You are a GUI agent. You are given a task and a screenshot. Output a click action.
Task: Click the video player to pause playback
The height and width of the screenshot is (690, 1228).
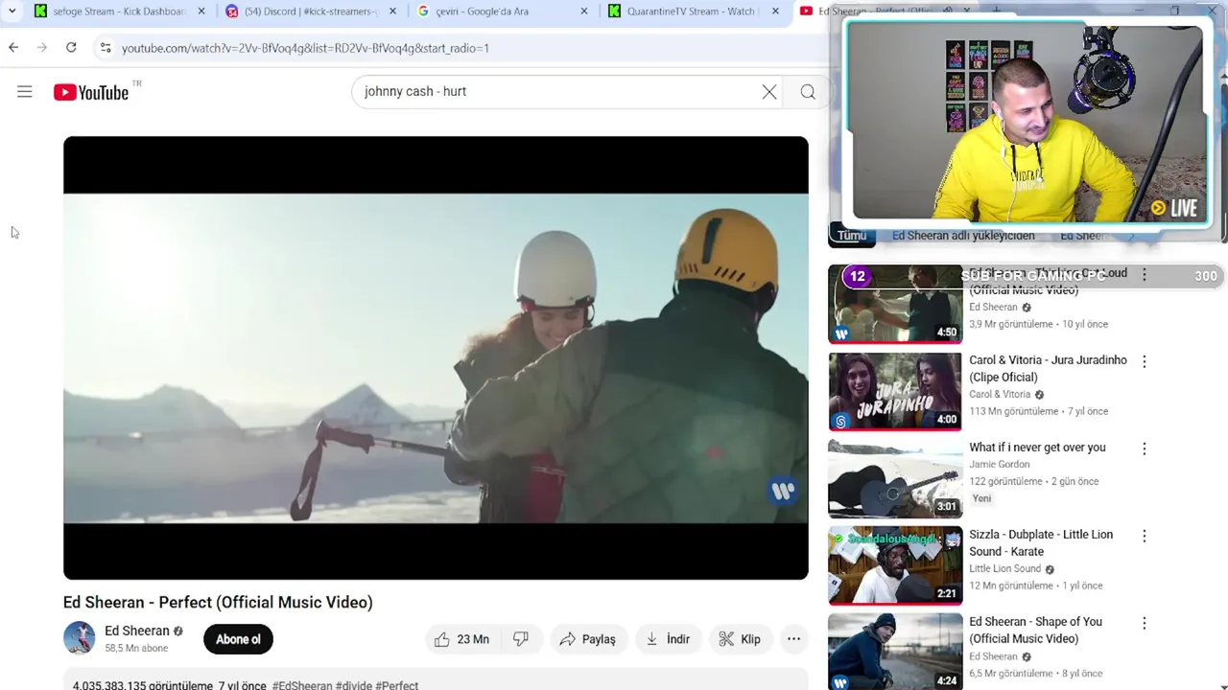click(436, 358)
